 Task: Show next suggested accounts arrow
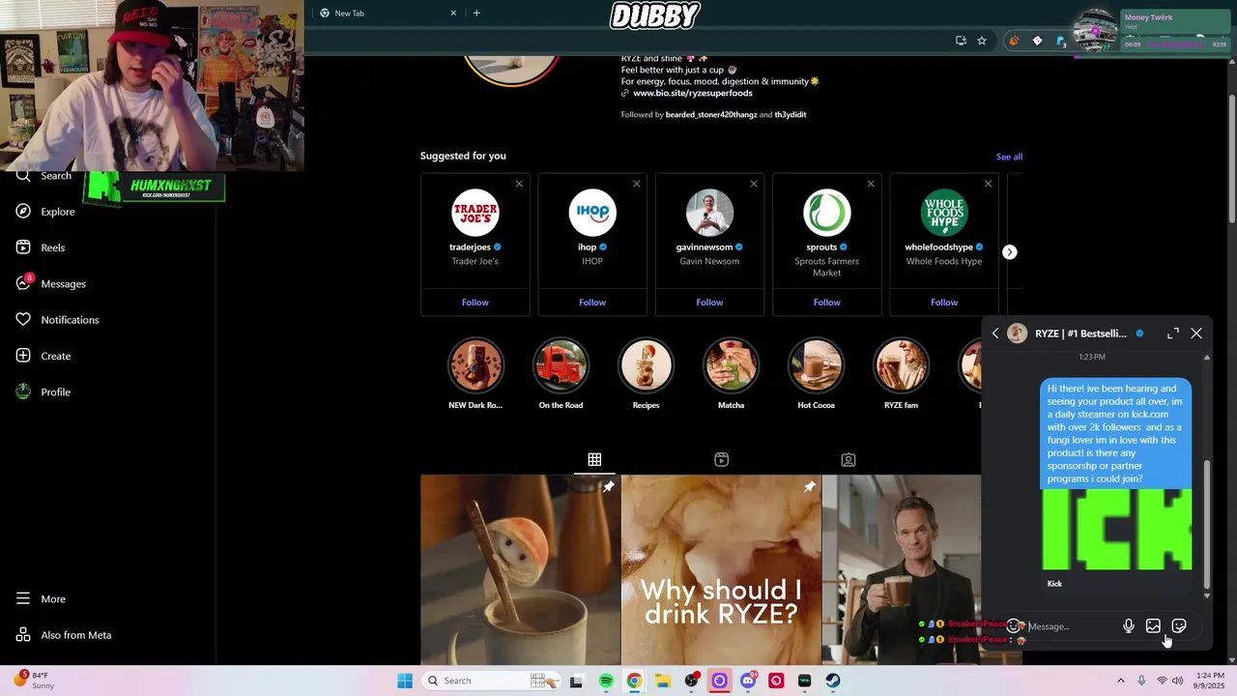[x=1009, y=252]
